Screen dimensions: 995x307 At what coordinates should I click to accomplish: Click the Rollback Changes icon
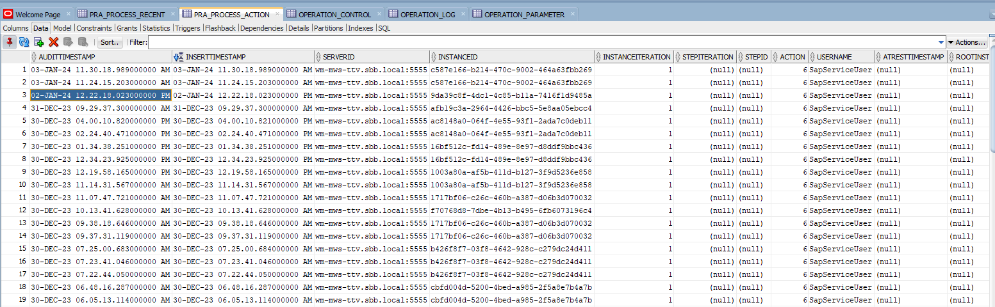tap(83, 42)
